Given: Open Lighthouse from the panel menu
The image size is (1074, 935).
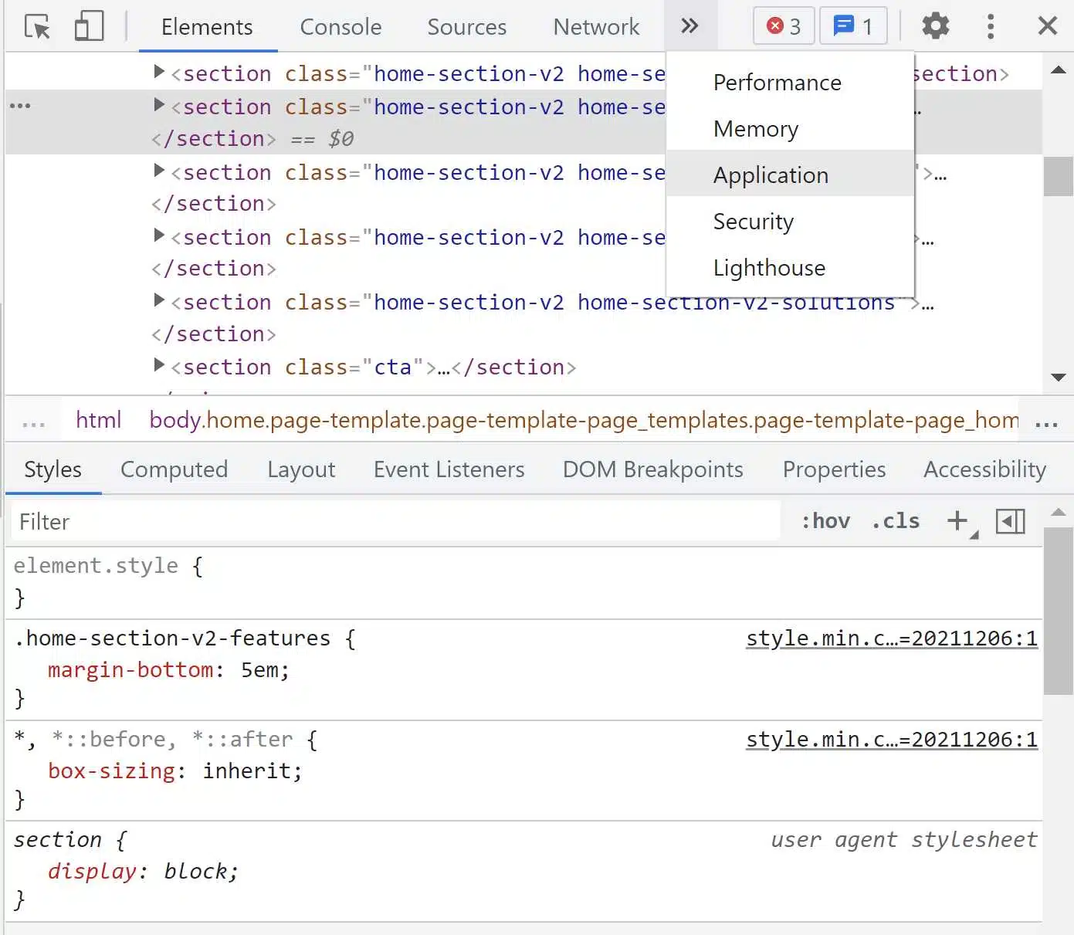Looking at the screenshot, I should pyautogui.click(x=768, y=268).
